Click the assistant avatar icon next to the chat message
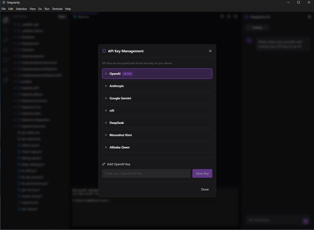This screenshot has width=314, height=230. [249, 41]
